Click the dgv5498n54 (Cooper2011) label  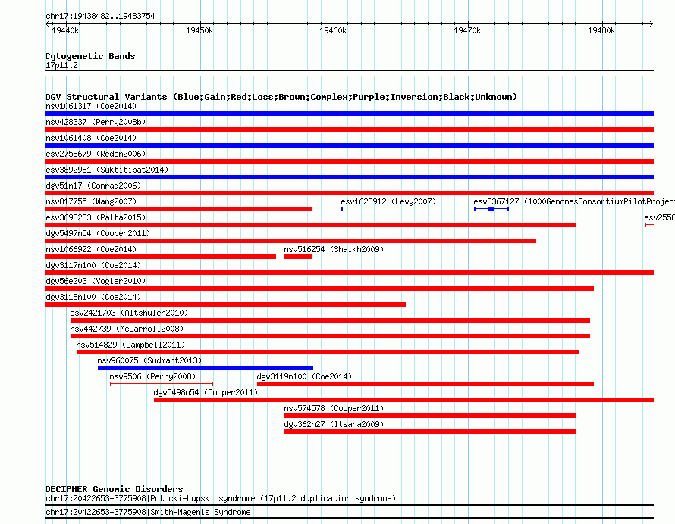[206, 392]
